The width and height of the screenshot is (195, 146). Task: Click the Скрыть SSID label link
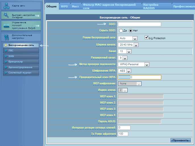107,30
